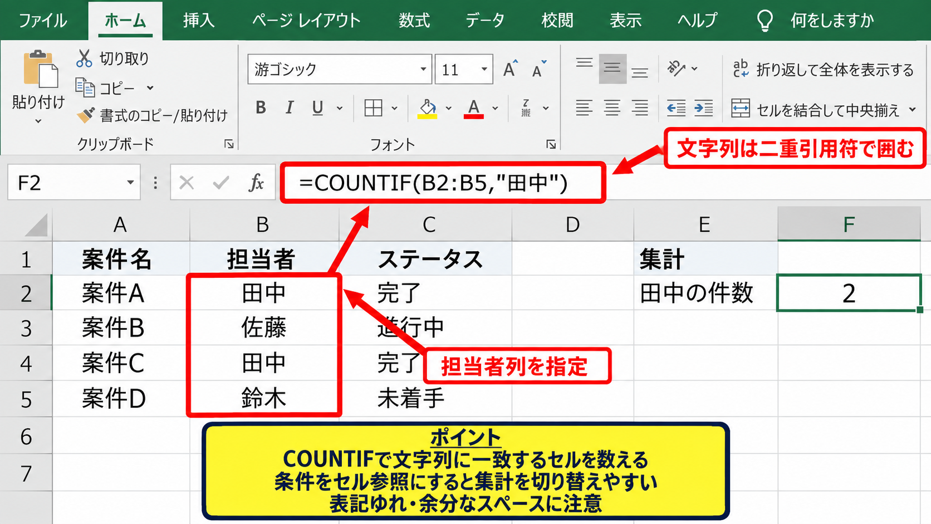Click the Copy (コピー) icon
Screen dimensions: 931x524
[85, 87]
